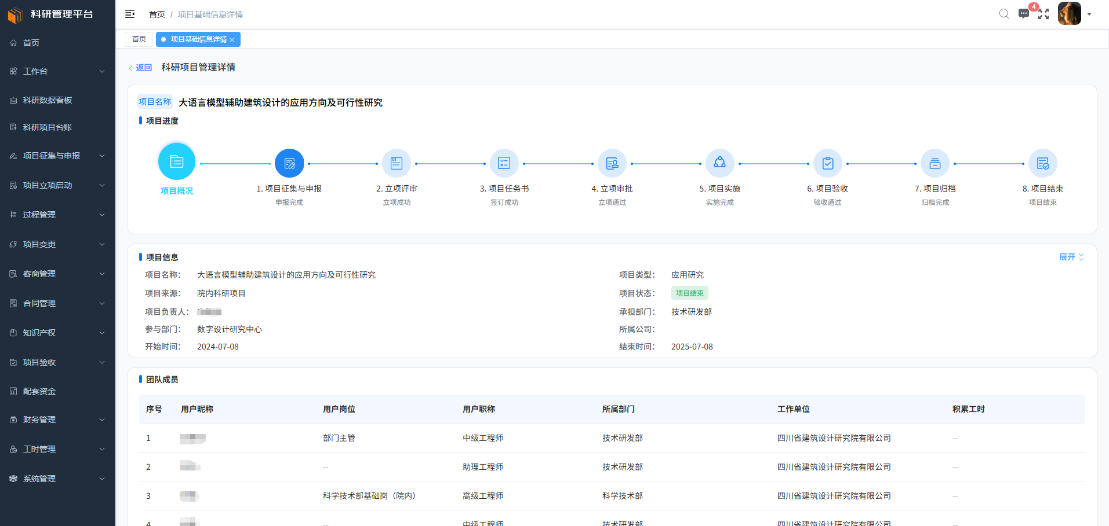Click the 项目结束 status tag
The height and width of the screenshot is (526, 1109).
click(x=690, y=293)
